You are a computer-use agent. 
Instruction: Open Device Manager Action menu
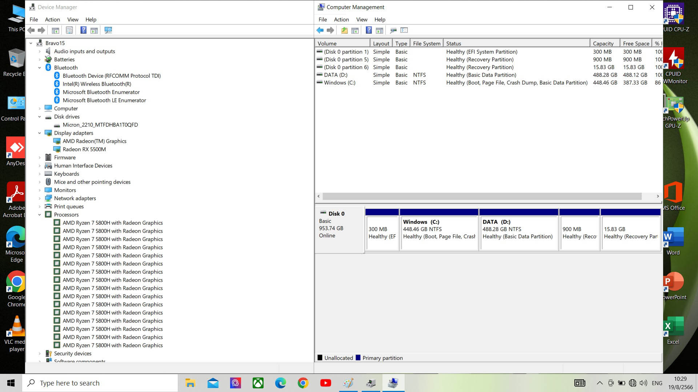(x=52, y=20)
